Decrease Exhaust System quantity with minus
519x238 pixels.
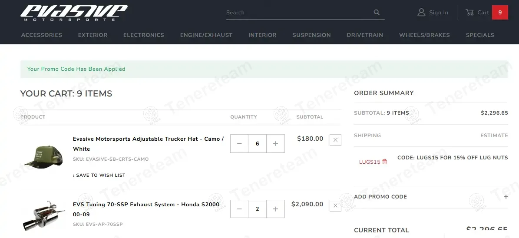coord(239,209)
